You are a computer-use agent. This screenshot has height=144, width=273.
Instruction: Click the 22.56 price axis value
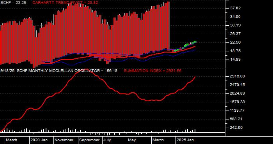coord(236,42)
